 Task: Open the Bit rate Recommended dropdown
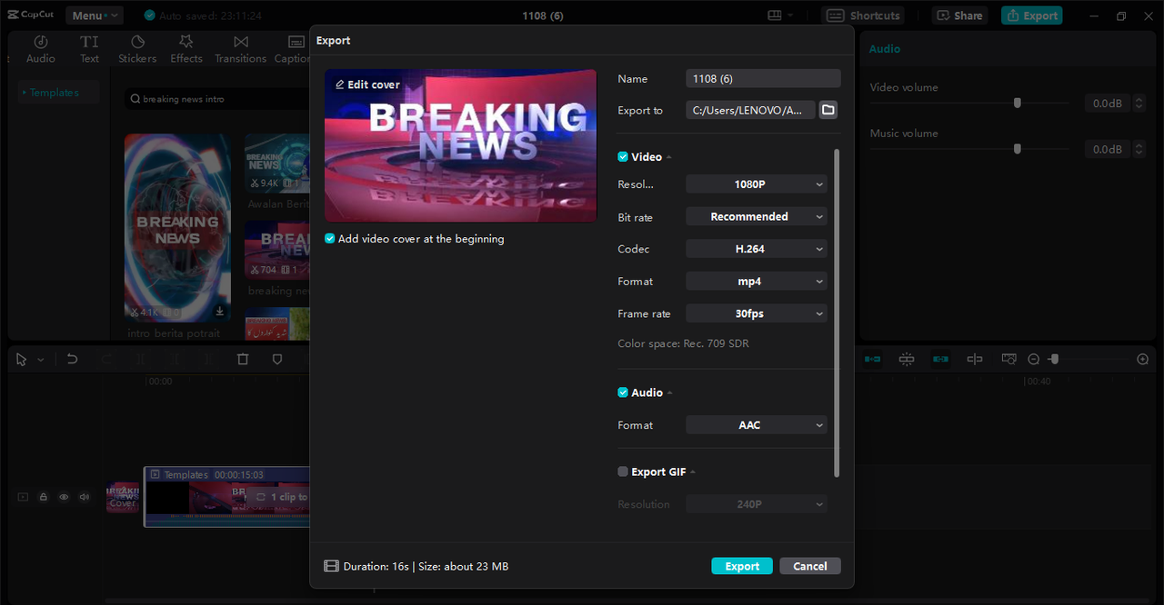(757, 216)
